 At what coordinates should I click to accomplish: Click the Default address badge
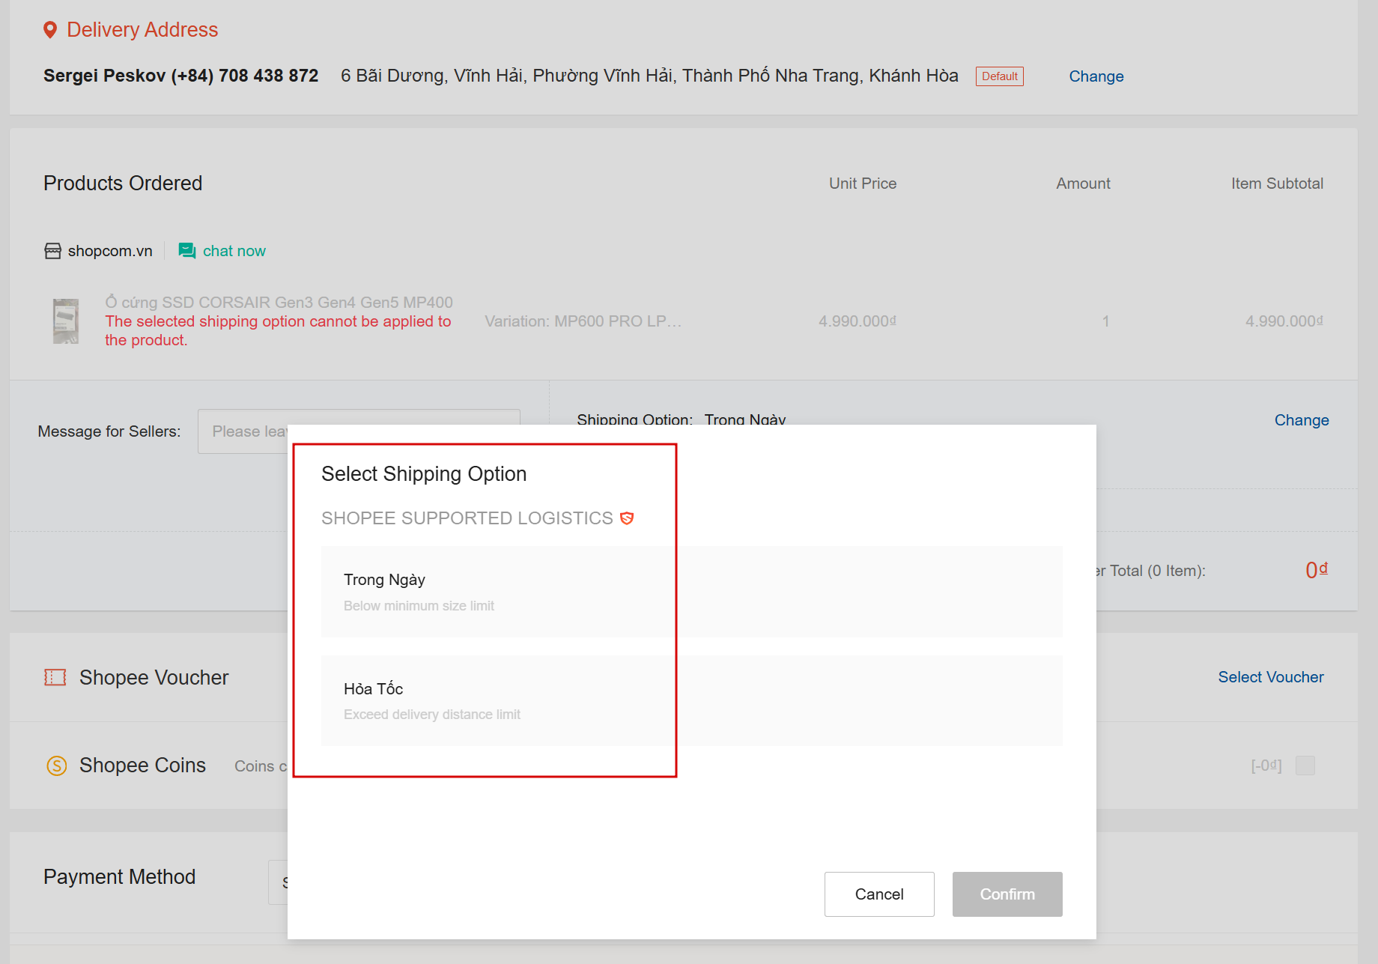[999, 76]
